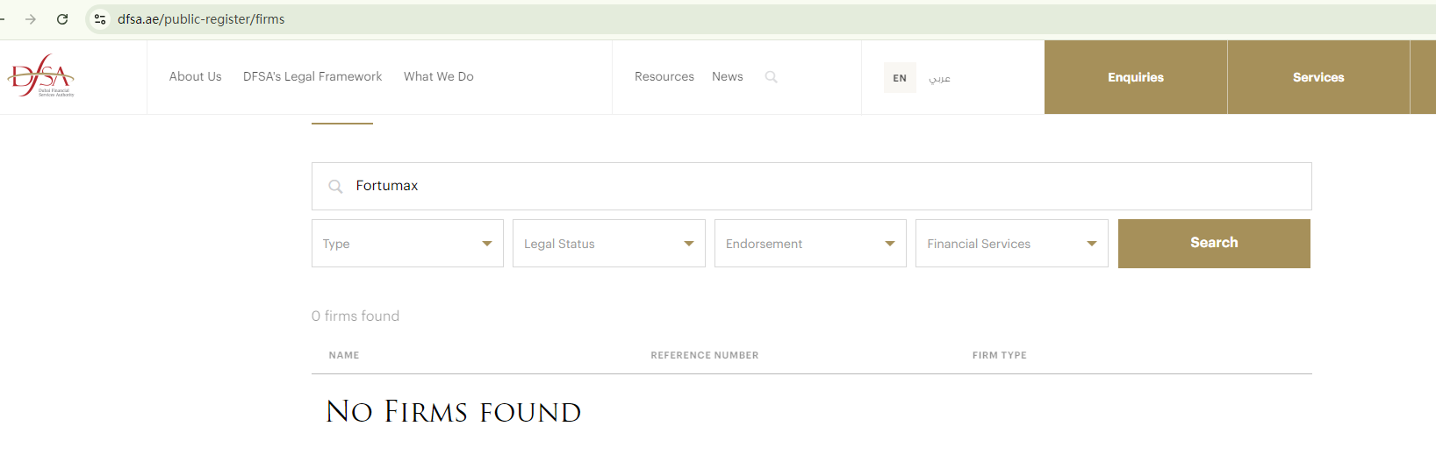The width and height of the screenshot is (1436, 476).
Task: Click the firm search field containing Fortumax
Action: (812, 186)
